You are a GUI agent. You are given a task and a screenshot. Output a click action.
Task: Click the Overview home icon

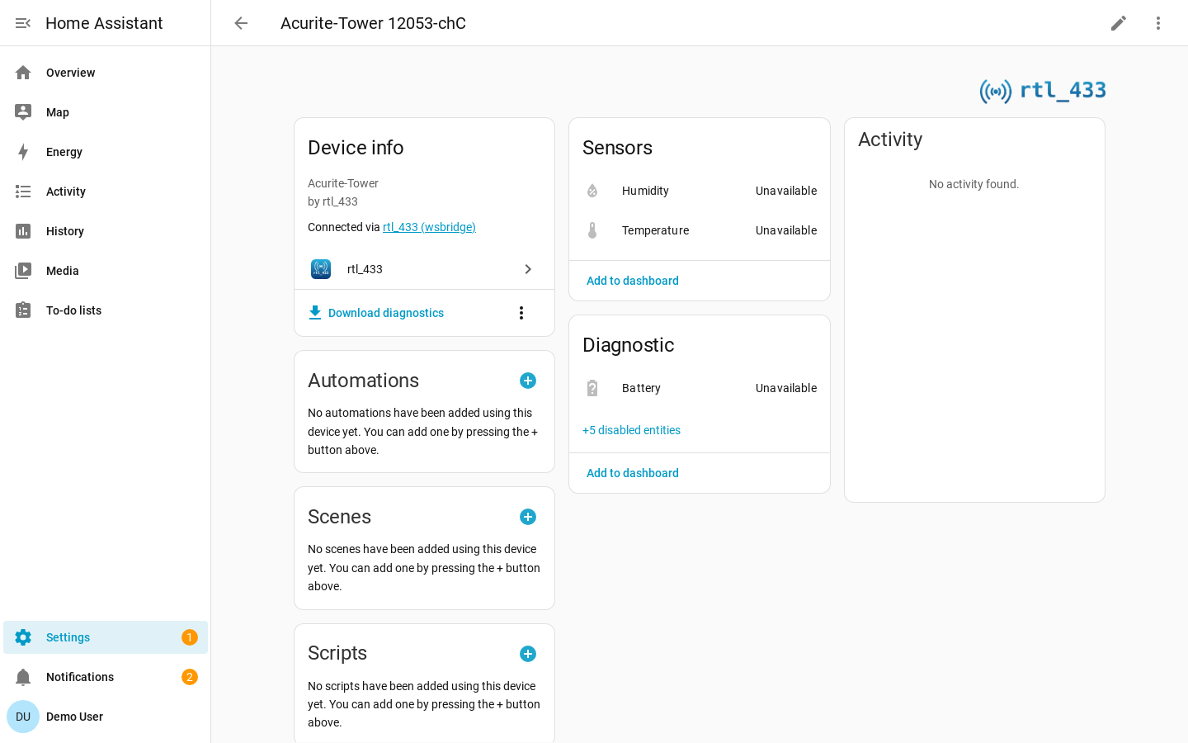pyautogui.click(x=23, y=73)
